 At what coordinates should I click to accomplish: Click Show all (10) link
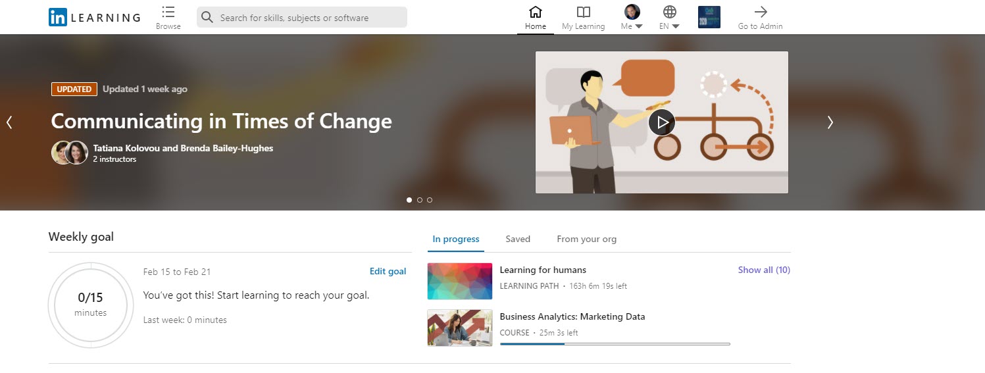pyautogui.click(x=764, y=270)
